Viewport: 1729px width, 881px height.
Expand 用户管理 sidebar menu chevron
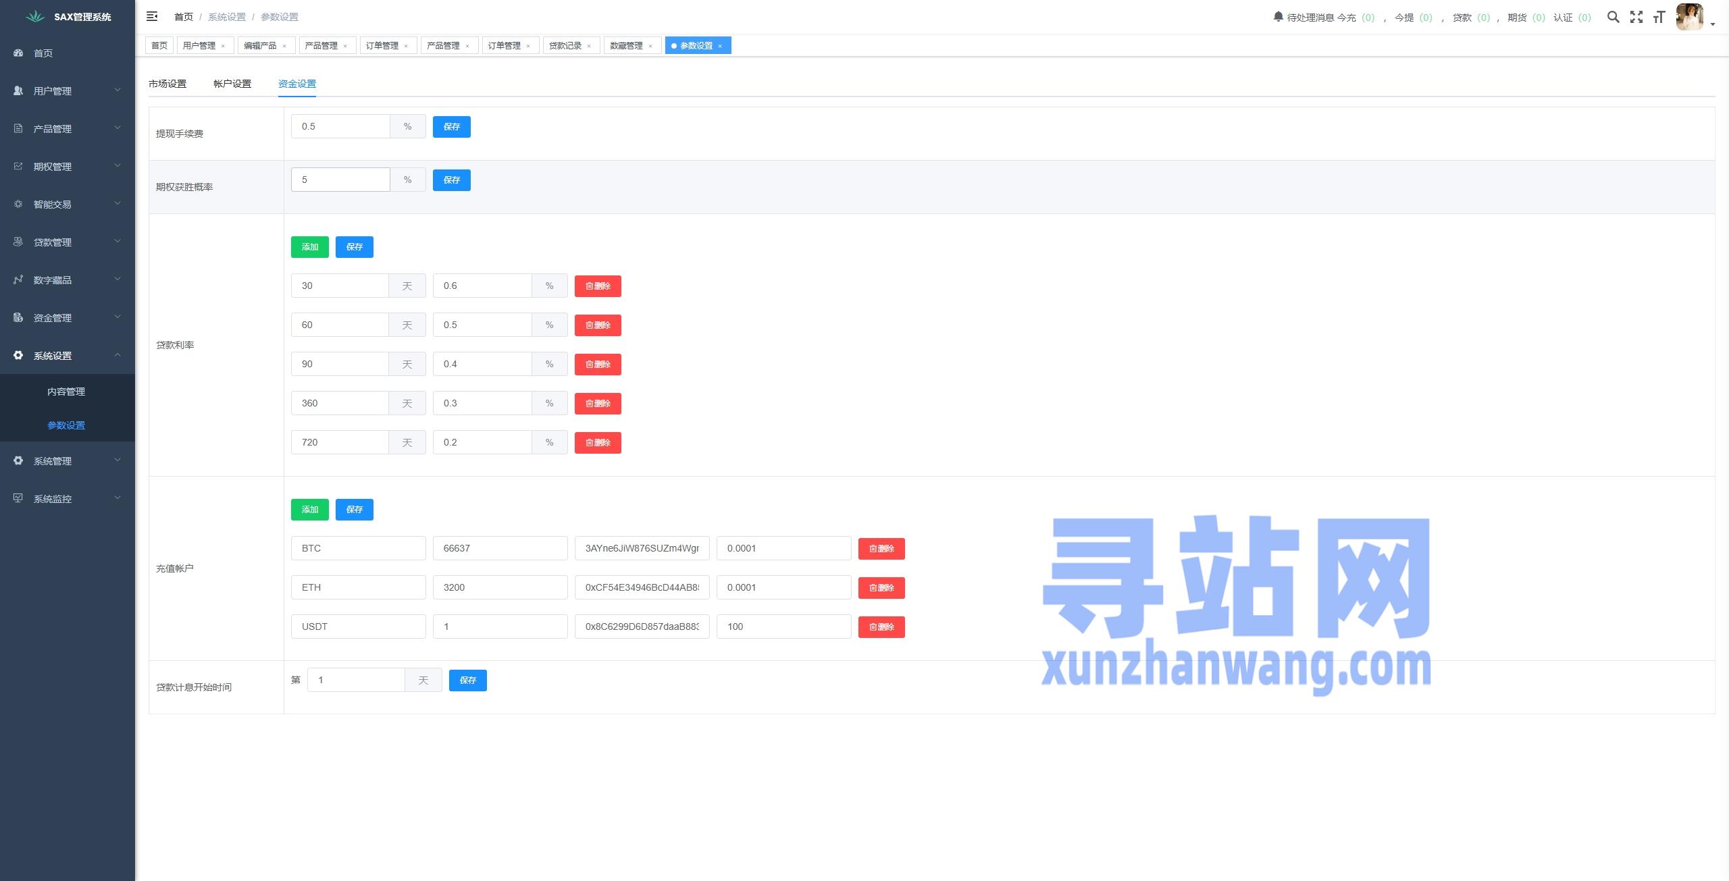pyautogui.click(x=118, y=90)
